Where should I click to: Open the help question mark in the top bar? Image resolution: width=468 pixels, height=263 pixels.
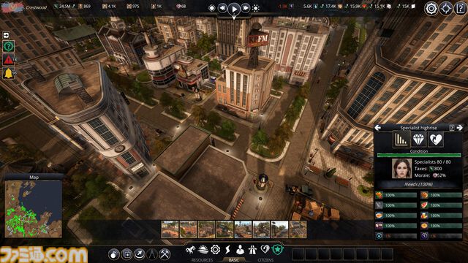(461, 9)
